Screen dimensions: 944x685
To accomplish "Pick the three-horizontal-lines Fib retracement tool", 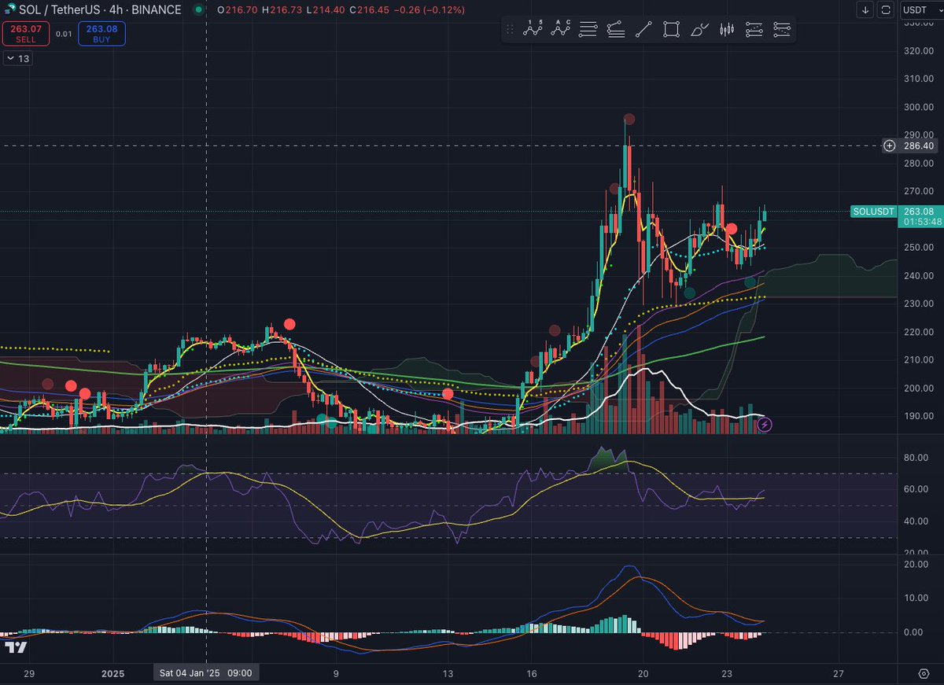I will 588,30.
